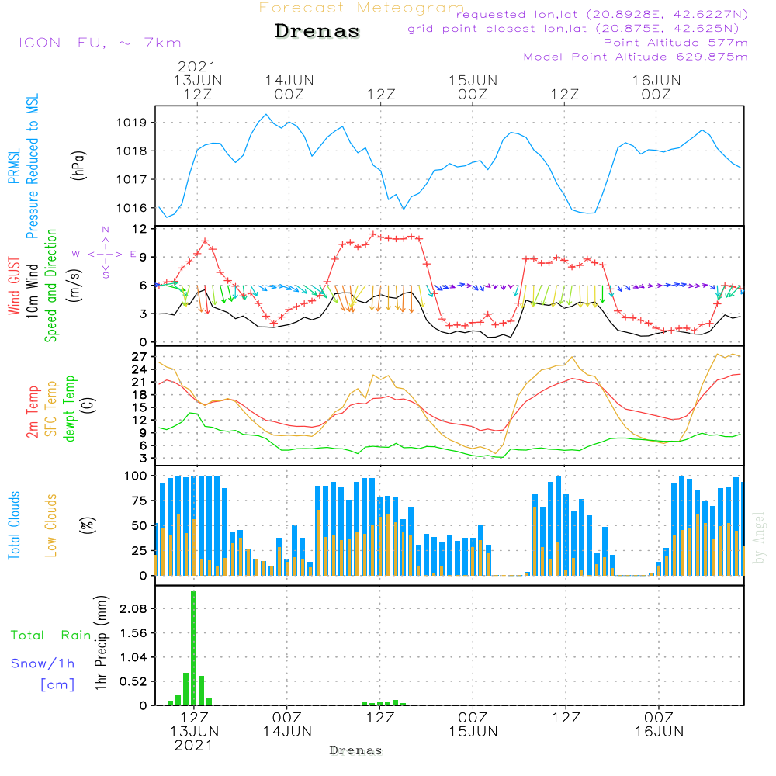This screenshot has width=776, height=776.
Task: Click the 16JUN 00Z label below the charts
Action: pos(659,725)
